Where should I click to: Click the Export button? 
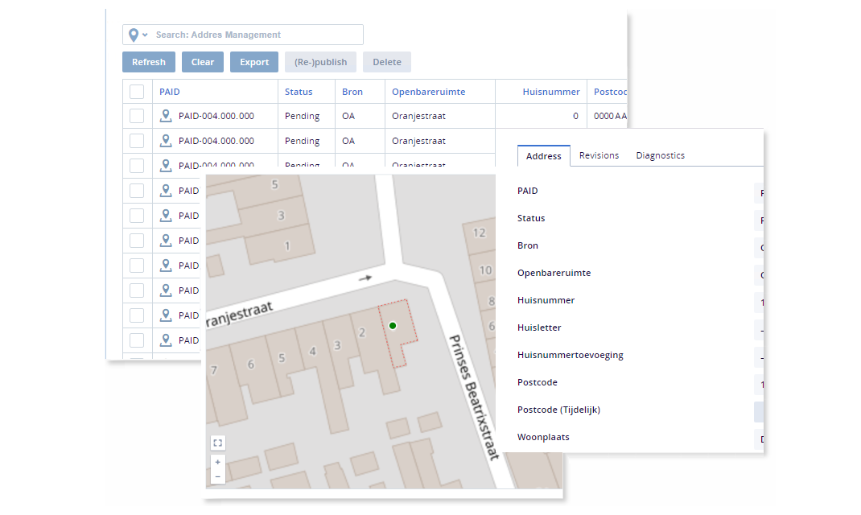[254, 62]
